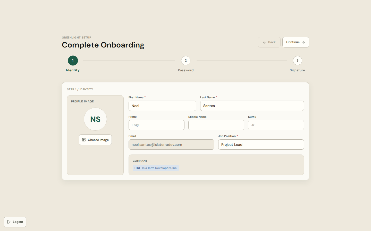Viewport: 371px width, 231px height.
Task: Click the Signature step label
Action: (x=297, y=70)
